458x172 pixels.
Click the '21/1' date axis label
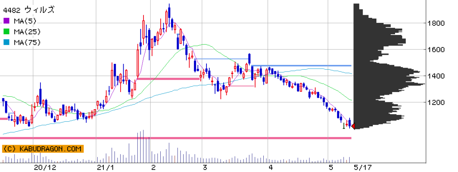[x=105, y=167]
